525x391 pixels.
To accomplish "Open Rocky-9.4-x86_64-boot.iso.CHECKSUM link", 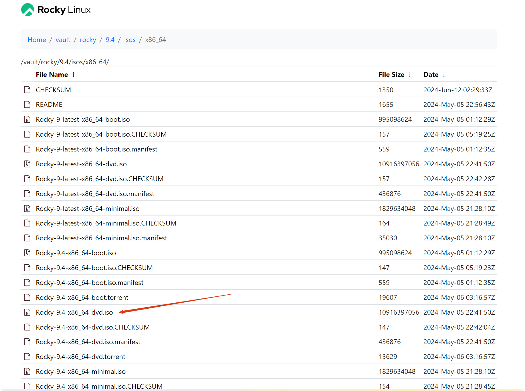I will [x=94, y=268].
